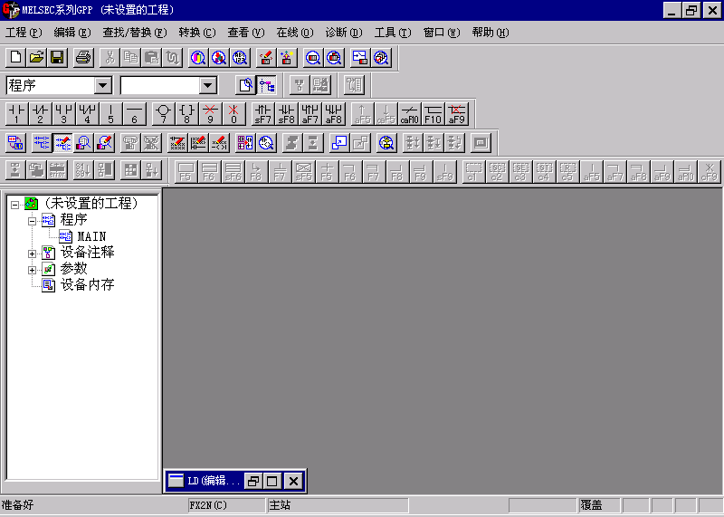Insert horizontal line with F10 tool

coord(433,113)
